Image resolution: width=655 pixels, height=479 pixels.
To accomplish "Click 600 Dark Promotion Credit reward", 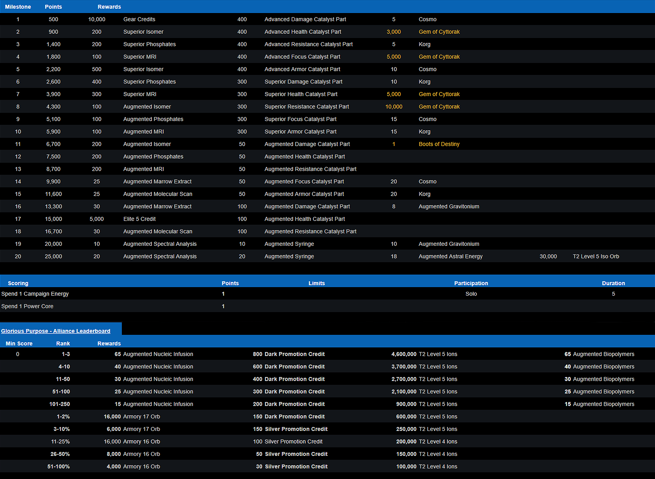I will pos(289,367).
